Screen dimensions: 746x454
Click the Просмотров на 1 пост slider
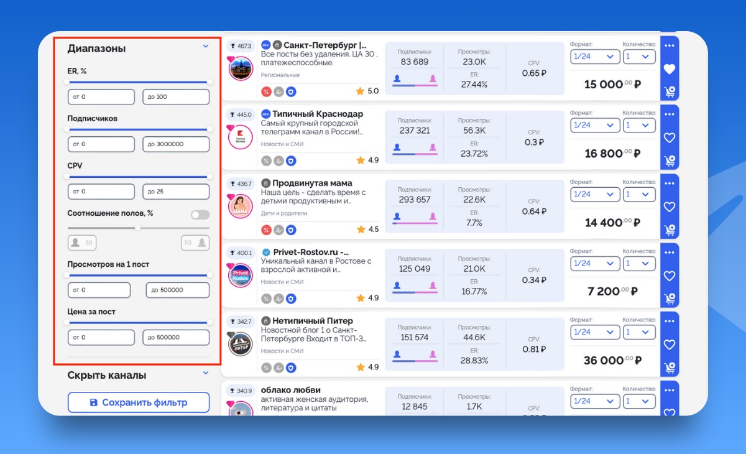pyautogui.click(x=139, y=275)
